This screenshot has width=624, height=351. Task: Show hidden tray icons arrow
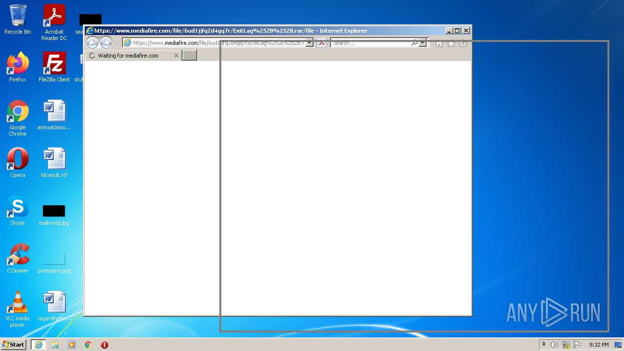[x=544, y=345]
